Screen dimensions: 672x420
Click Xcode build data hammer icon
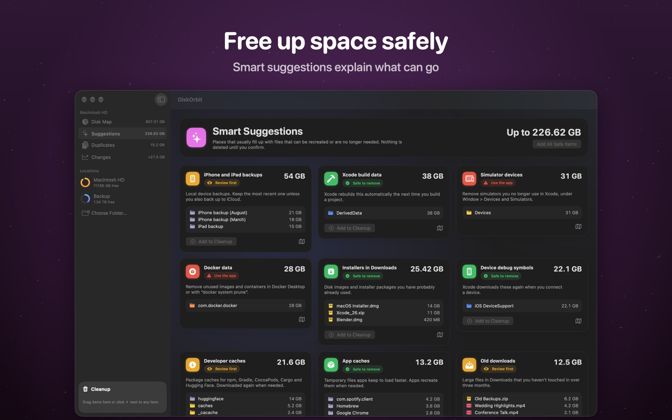click(x=331, y=179)
